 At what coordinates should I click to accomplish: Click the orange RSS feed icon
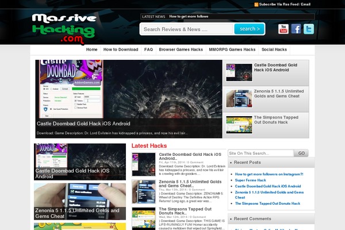(x=256, y=5)
